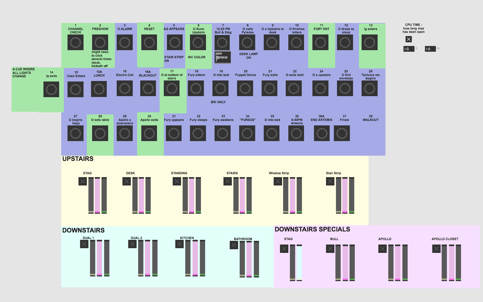Fire cue 4 RESET button
Screen dimensions: 483x302
[x=149, y=42]
